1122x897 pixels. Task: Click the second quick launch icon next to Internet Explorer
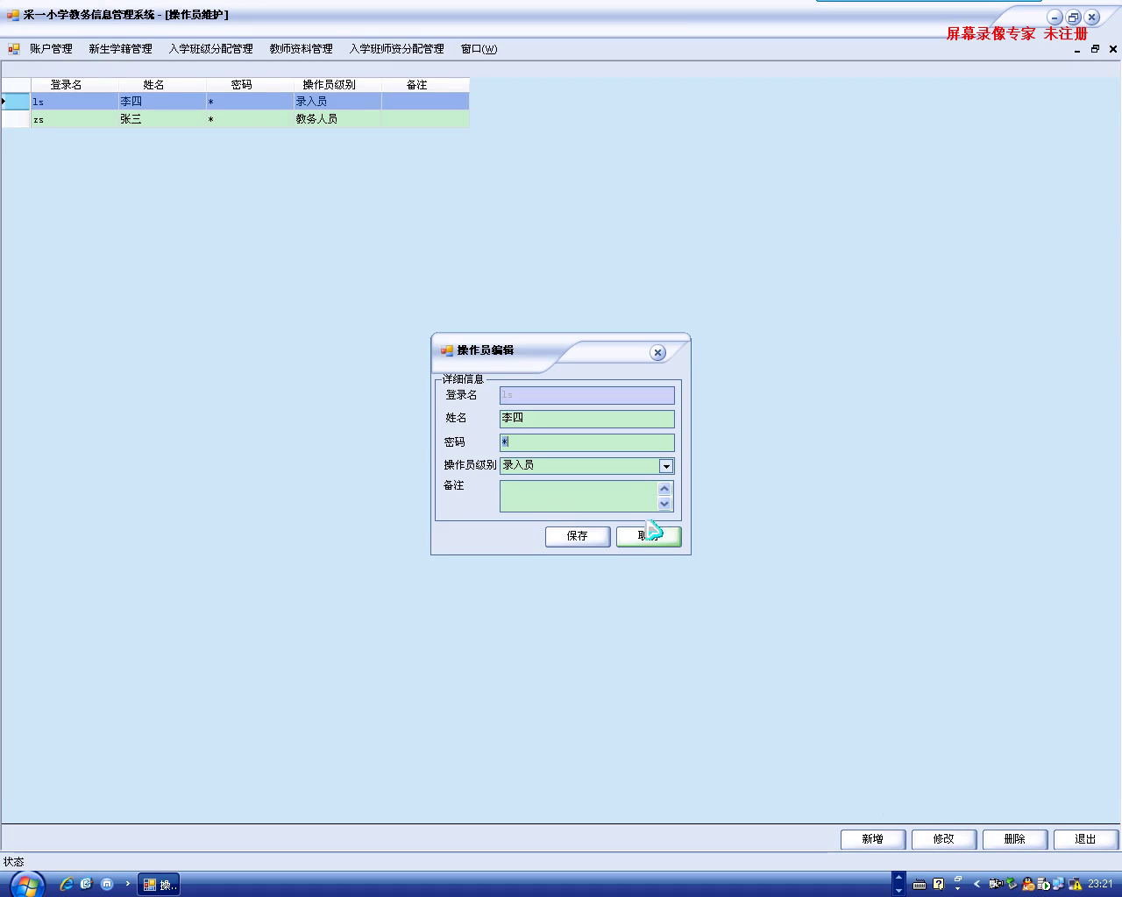point(86,884)
